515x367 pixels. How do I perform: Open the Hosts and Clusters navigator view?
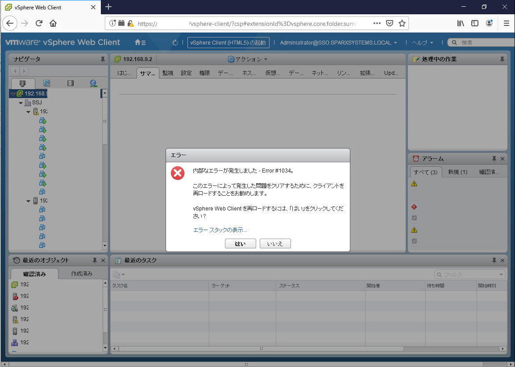(x=23, y=83)
